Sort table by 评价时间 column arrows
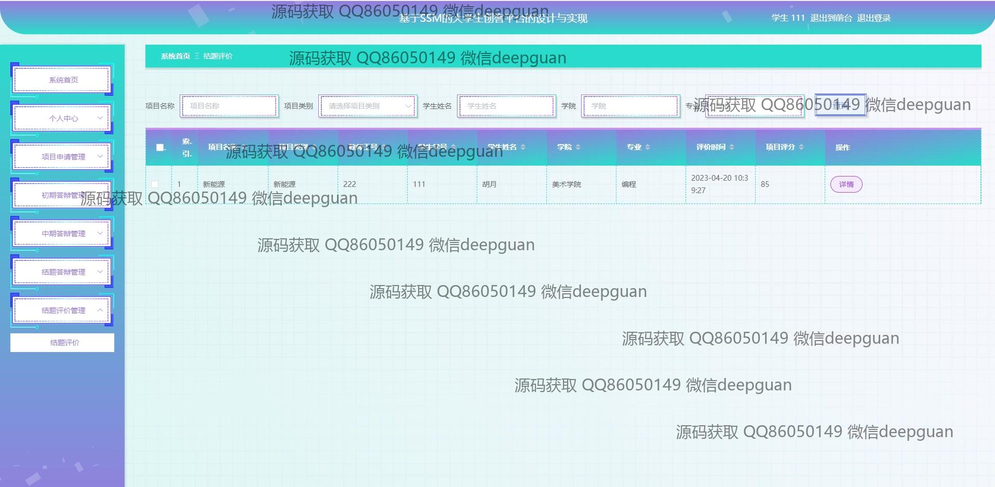The width and height of the screenshot is (995, 487). 731,147
